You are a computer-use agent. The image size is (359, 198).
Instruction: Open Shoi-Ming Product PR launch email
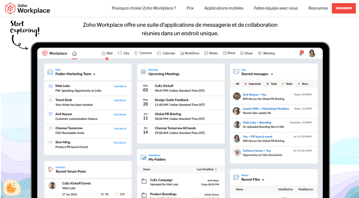[x=88, y=145]
